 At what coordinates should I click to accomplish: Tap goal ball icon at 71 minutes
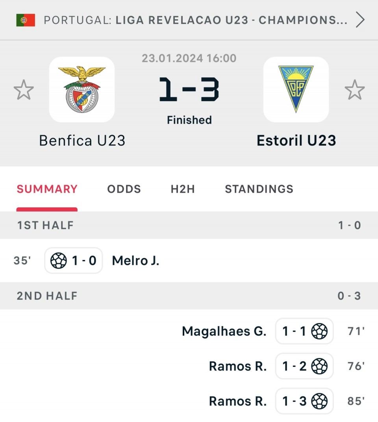(319, 331)
